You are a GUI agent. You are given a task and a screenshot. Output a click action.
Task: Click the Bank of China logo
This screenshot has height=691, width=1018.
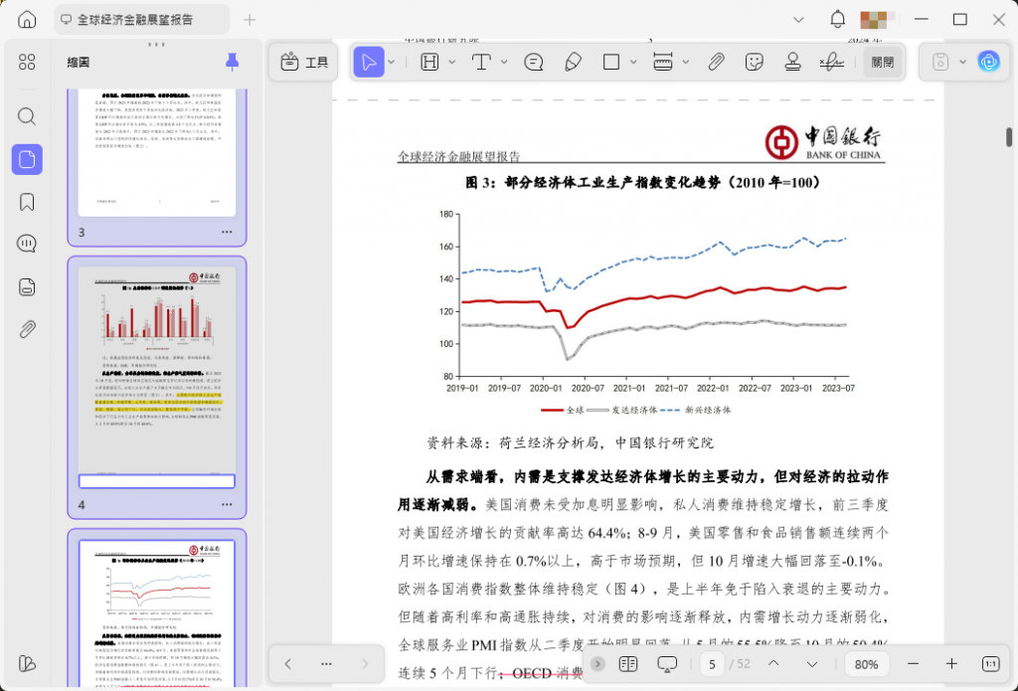[x=823, y=142]
